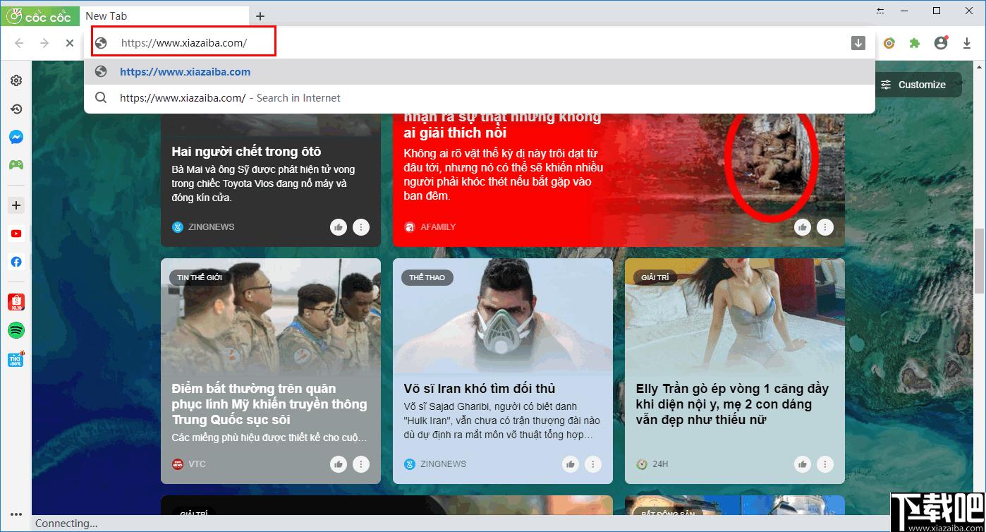Viewport: 986px width, 532px height.
Task: Expand sidebar more options (three dots)
Action: [16, 514]
